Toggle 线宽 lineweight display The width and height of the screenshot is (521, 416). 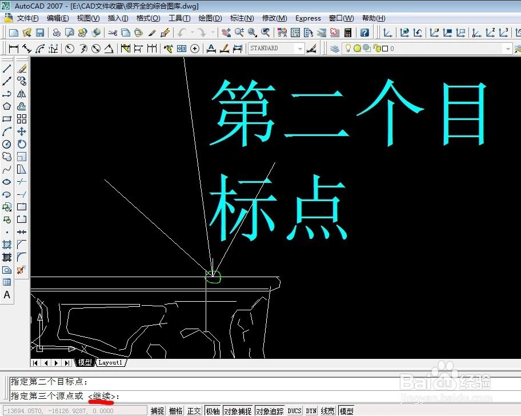tap(327, 411)
